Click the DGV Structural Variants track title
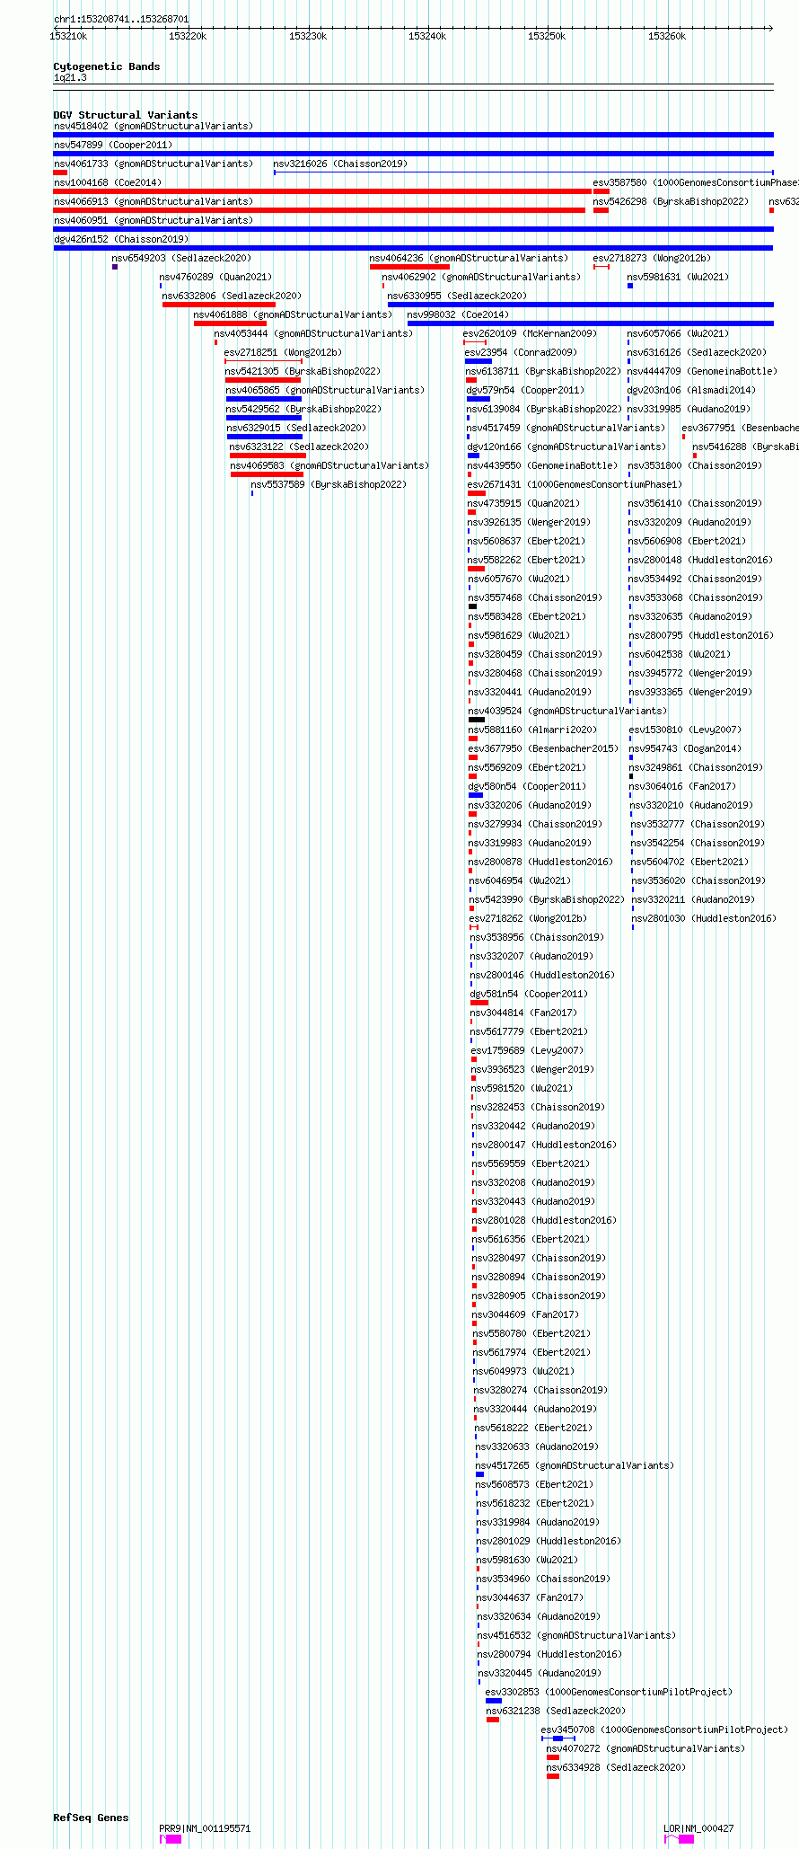The height and width of the screenshot is (1849, 799). (x=126, y=115)
